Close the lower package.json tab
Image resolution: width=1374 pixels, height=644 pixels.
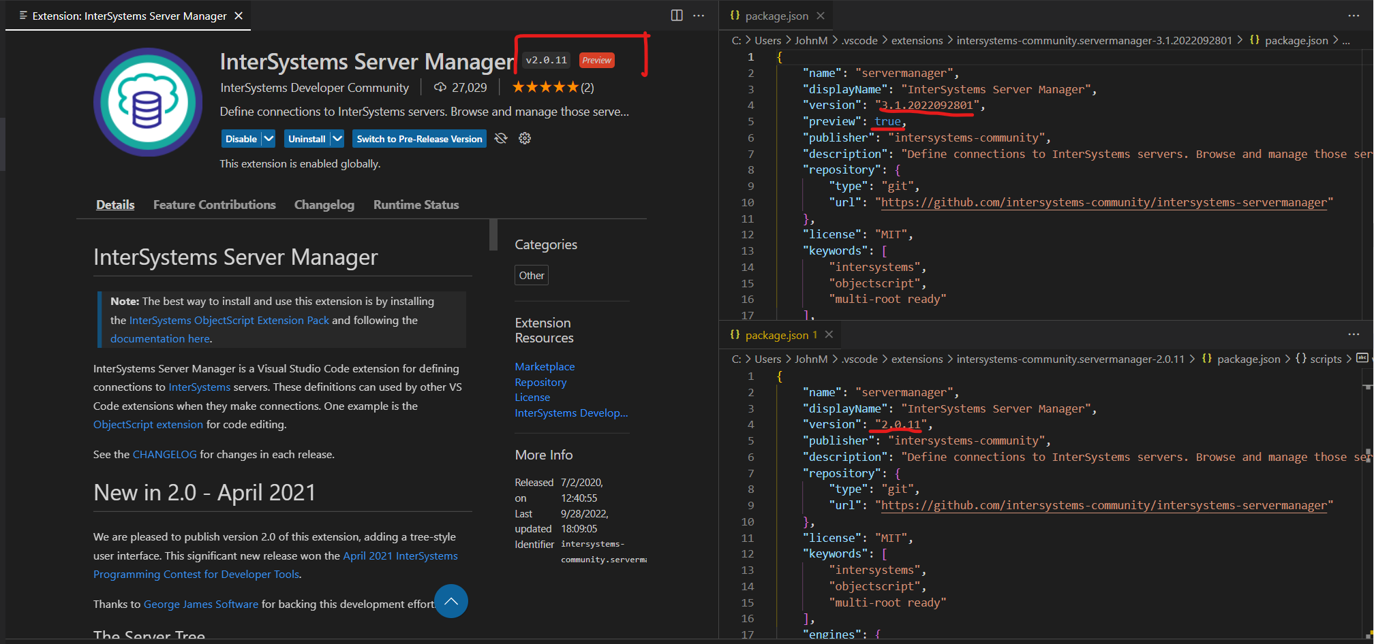(x=829, y=334)
